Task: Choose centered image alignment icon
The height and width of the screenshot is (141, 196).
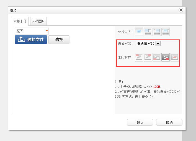Action: [x=166, y=32]
